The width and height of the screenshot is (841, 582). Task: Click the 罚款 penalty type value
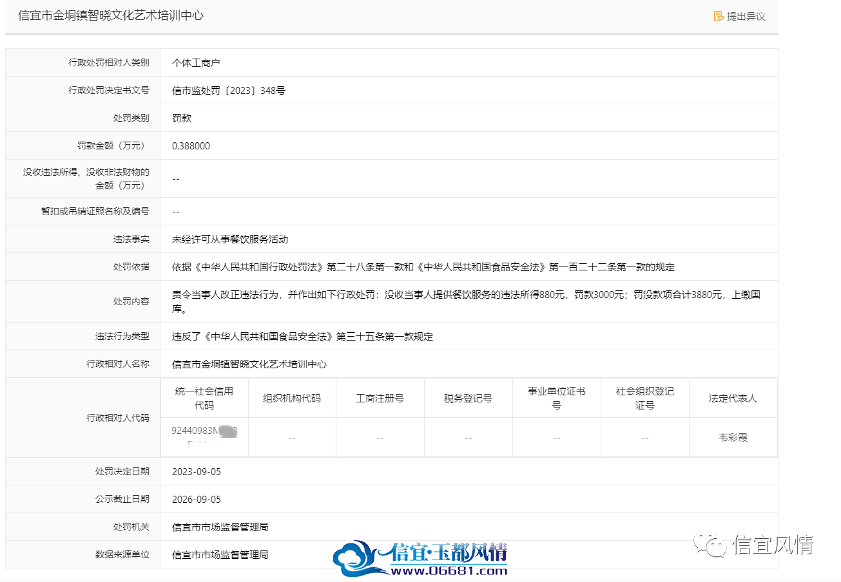click(x=182, y=118)
